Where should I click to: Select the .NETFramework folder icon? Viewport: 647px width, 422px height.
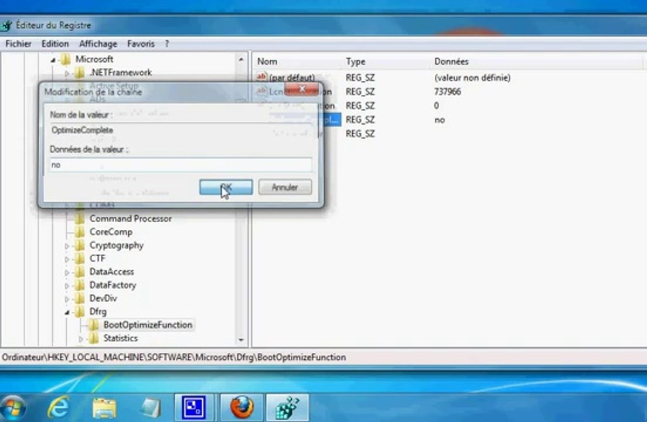point(80,73)
